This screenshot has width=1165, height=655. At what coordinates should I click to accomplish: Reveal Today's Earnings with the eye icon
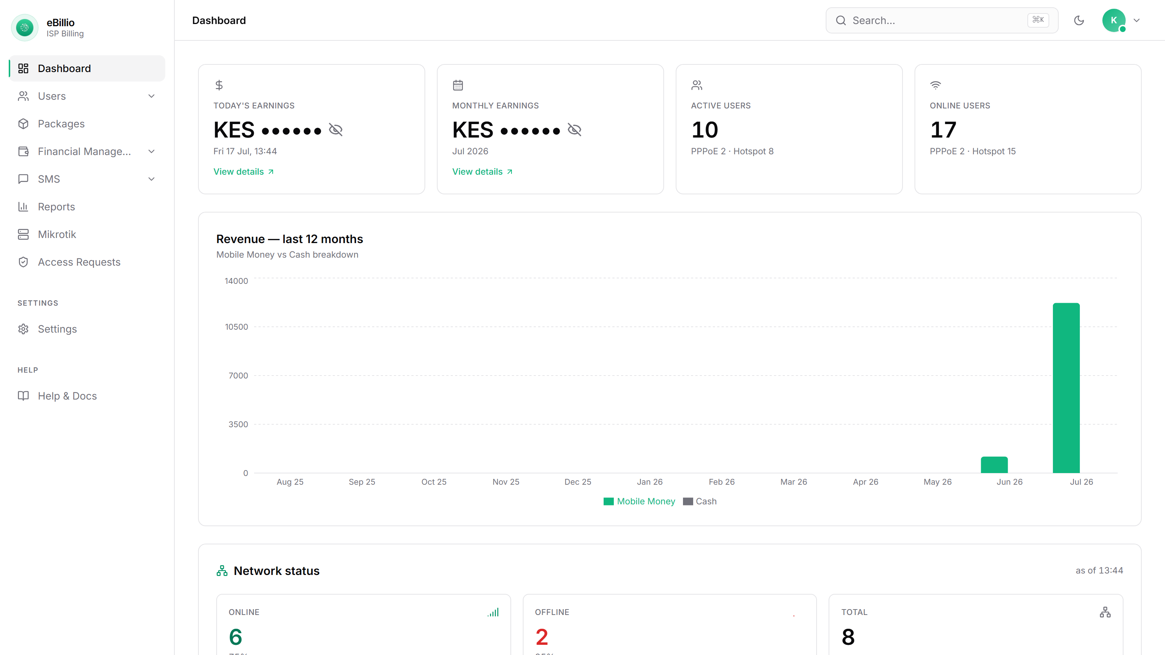point(336,130)
